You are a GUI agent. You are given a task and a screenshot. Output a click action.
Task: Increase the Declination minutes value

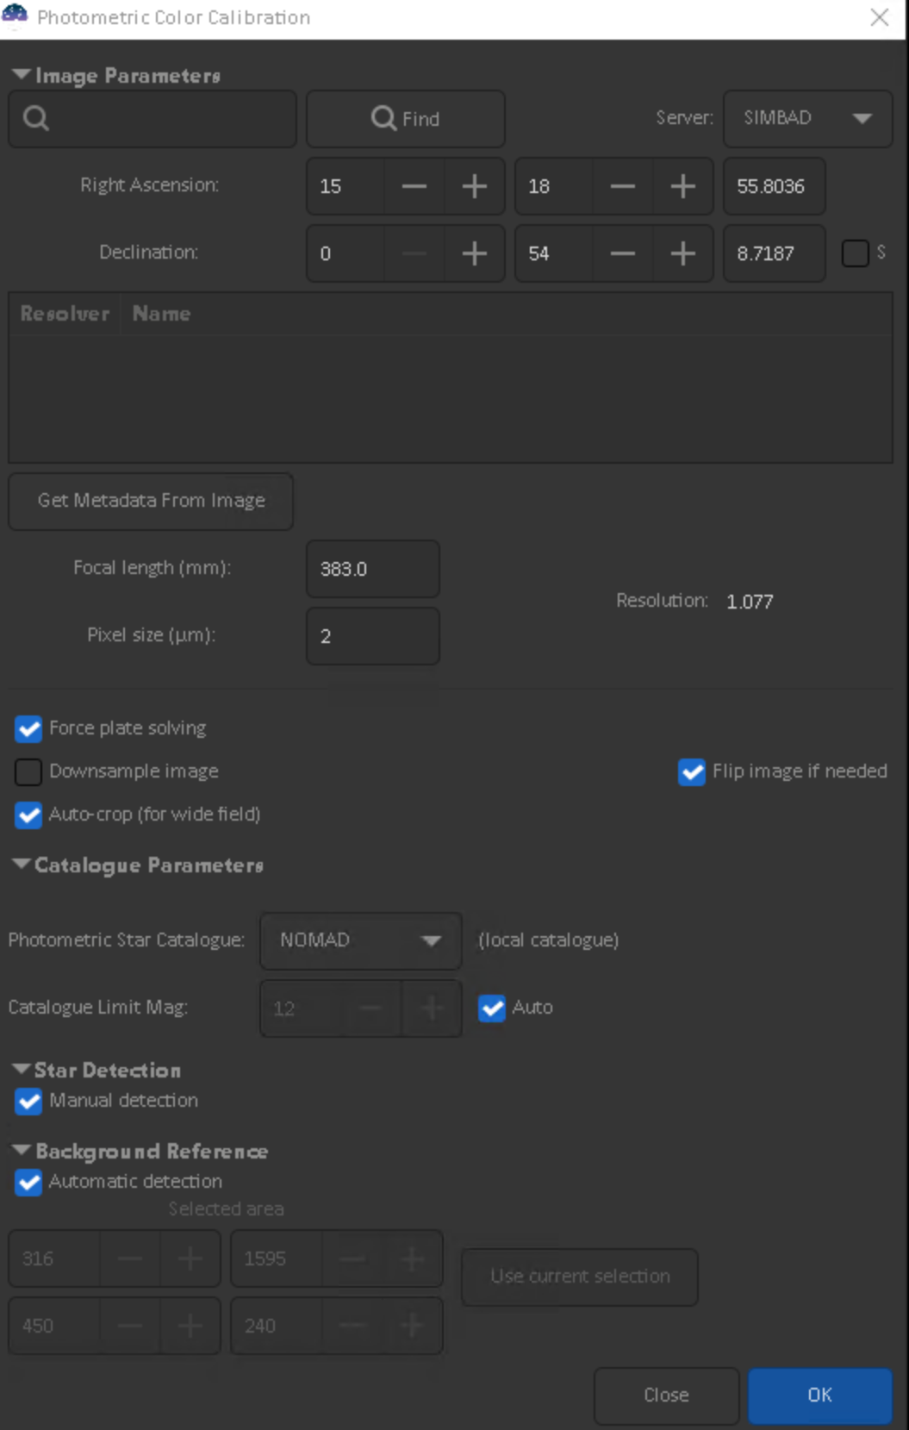click(x=682, y=253)
